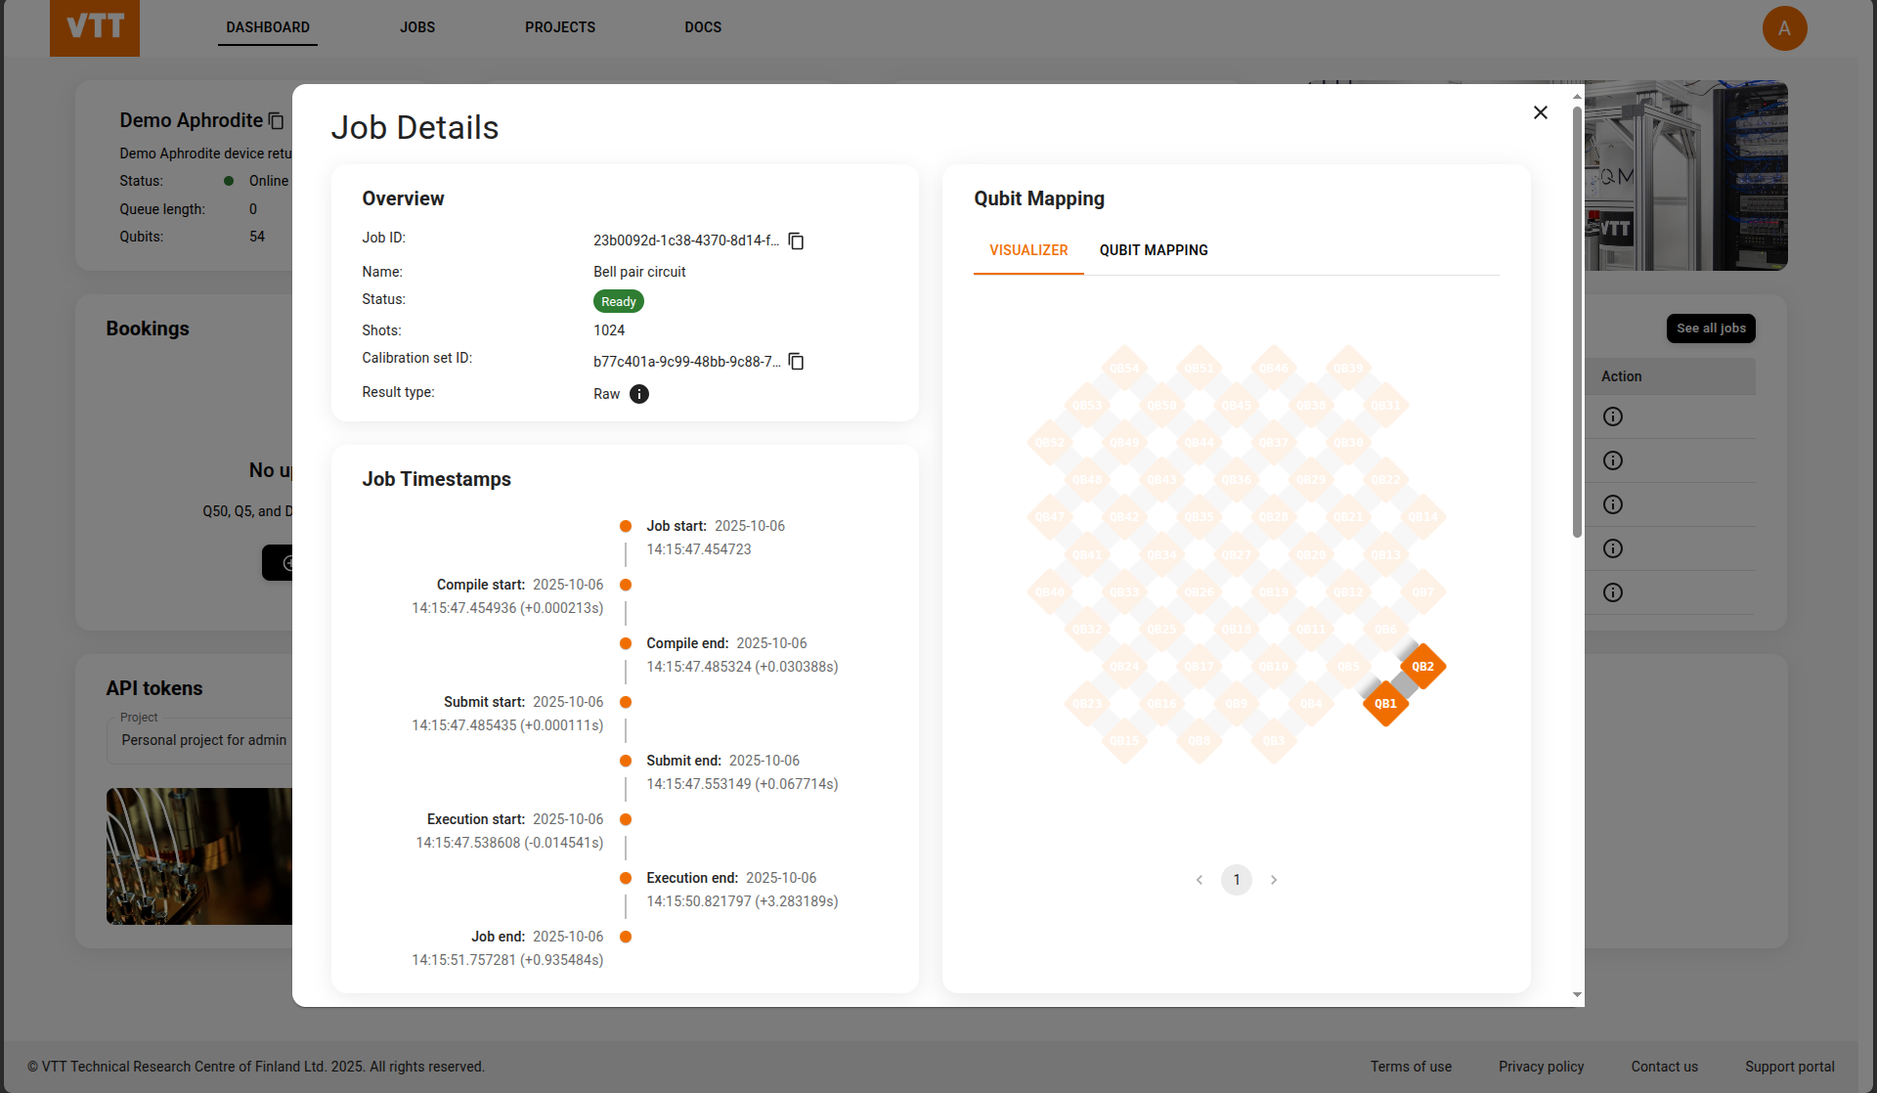This screenshot has width=1877, height=1093.
Task: Select the QB2 qubit node
Action: (x=1422, y=667)
